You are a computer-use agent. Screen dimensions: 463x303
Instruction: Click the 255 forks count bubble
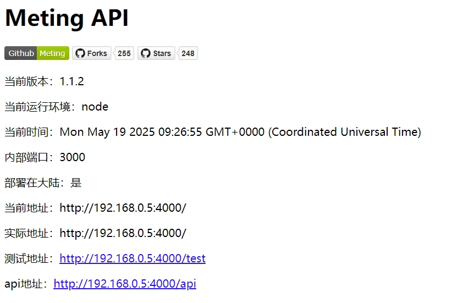pyautogui.click(x=124, y=53)
